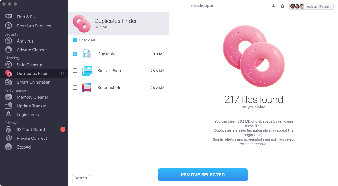Click red alert badge on ID Theft Guard
This screenshot has width=338, height=186.
click(x=63, y=130)
